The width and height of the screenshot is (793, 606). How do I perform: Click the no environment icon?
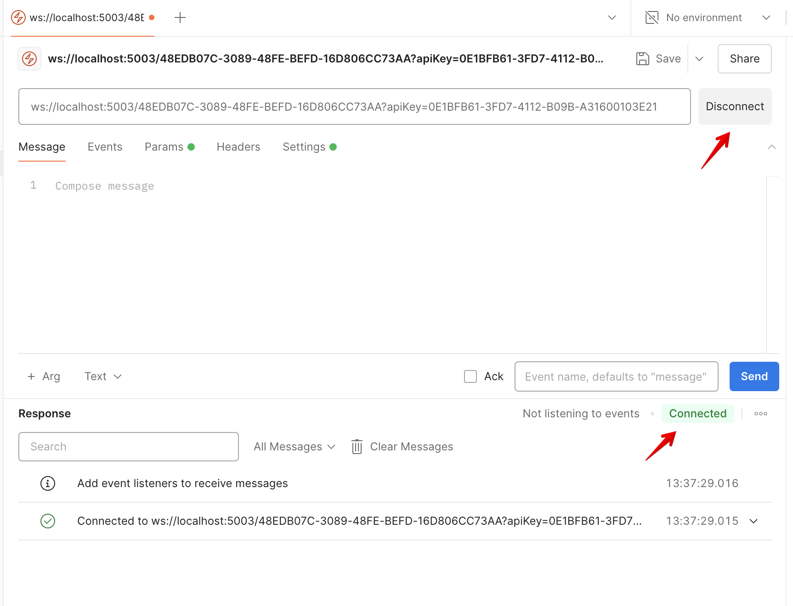point(652,17)
